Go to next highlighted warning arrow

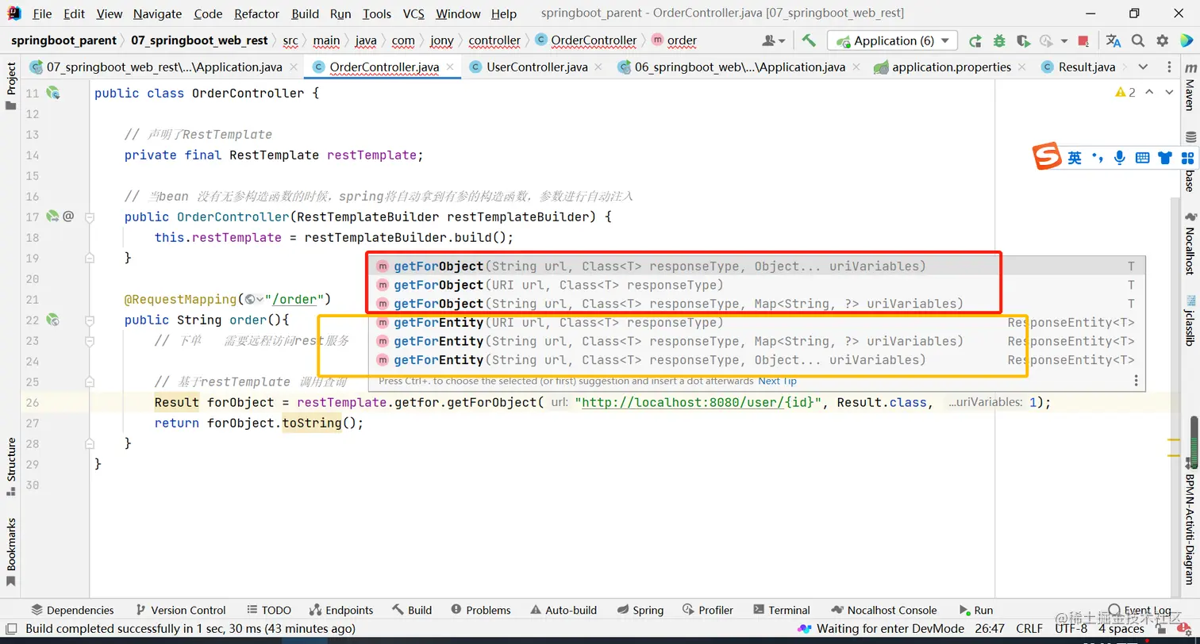1169,92
